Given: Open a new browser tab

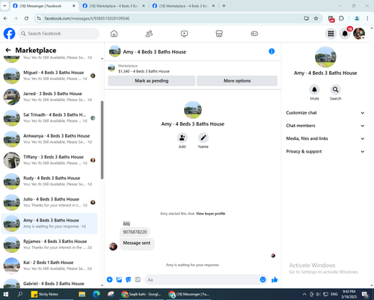Looking at the screenshot, I should pos(224,6).
